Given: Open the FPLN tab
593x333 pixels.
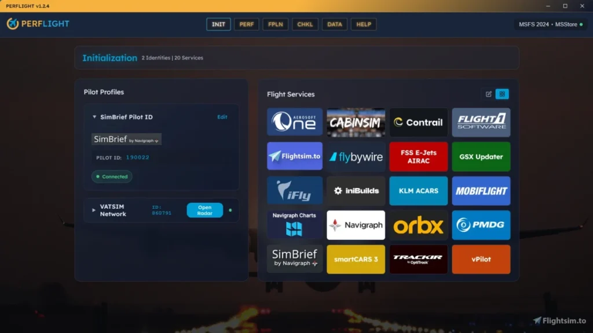Looking at the screenshot, I should (275, 24).
